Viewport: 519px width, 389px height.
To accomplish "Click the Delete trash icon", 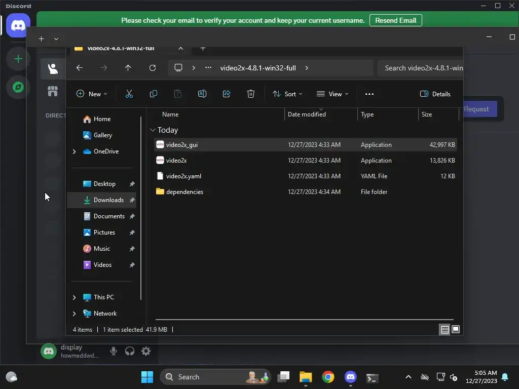I will tap(250, 94).
